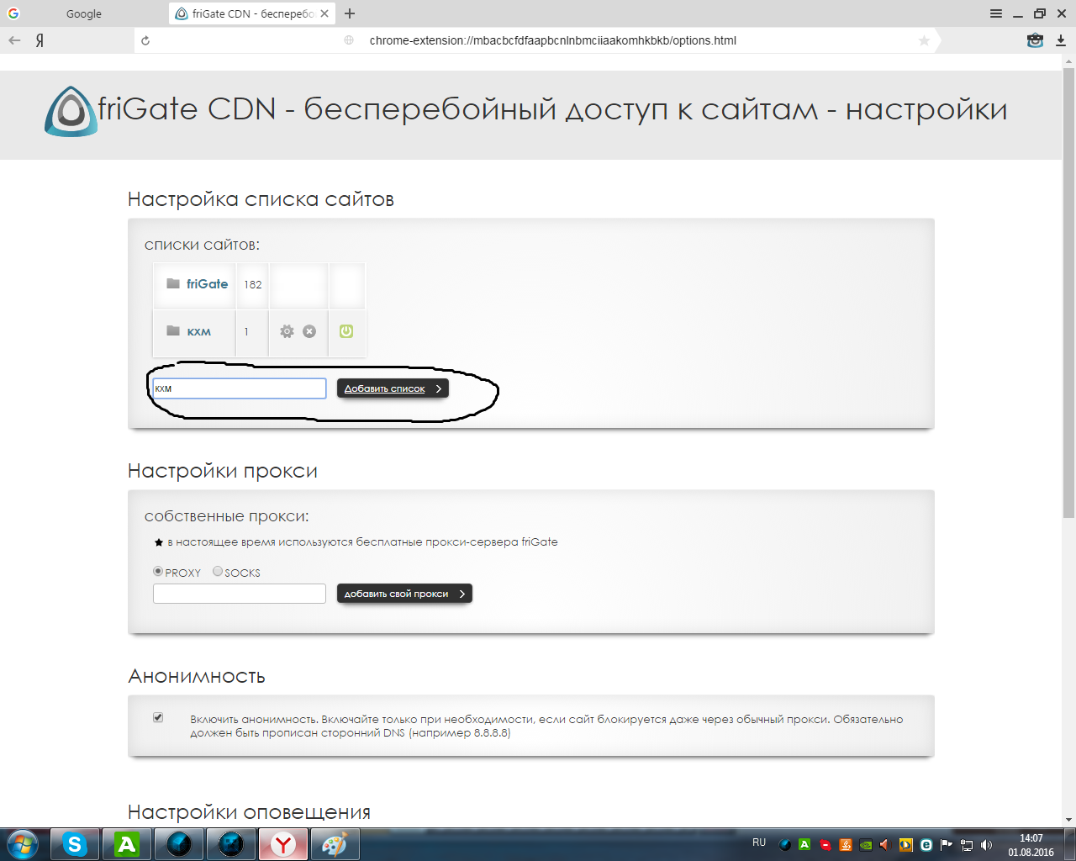
Task: Click the globe icon in the address bar
Action: pos(349,40)
